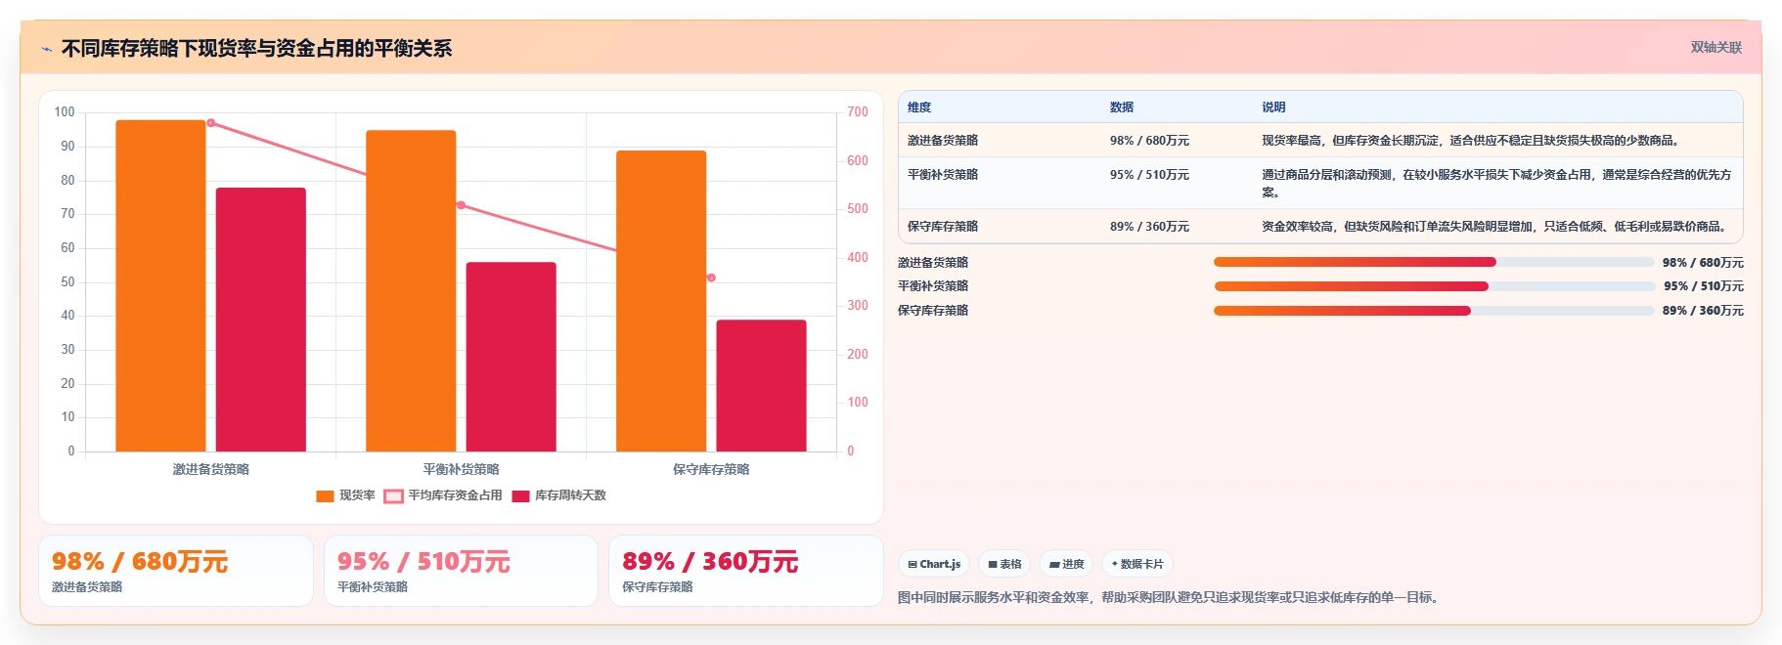The height and width of the screenshot is (645, 1782).
Task: Click the 98% / 680万元 table cell
Action: point(1149,141)
